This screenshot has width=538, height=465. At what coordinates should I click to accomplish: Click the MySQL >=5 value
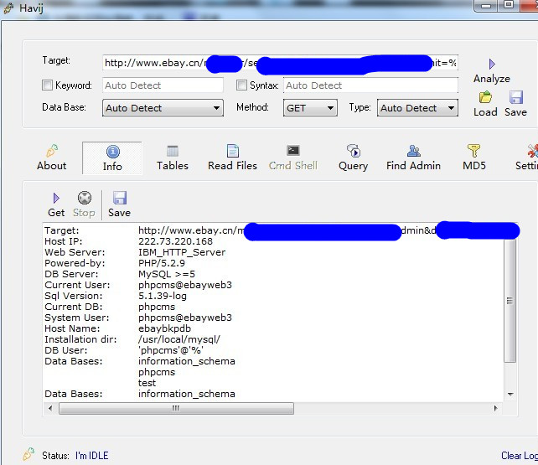click(167, 274)
